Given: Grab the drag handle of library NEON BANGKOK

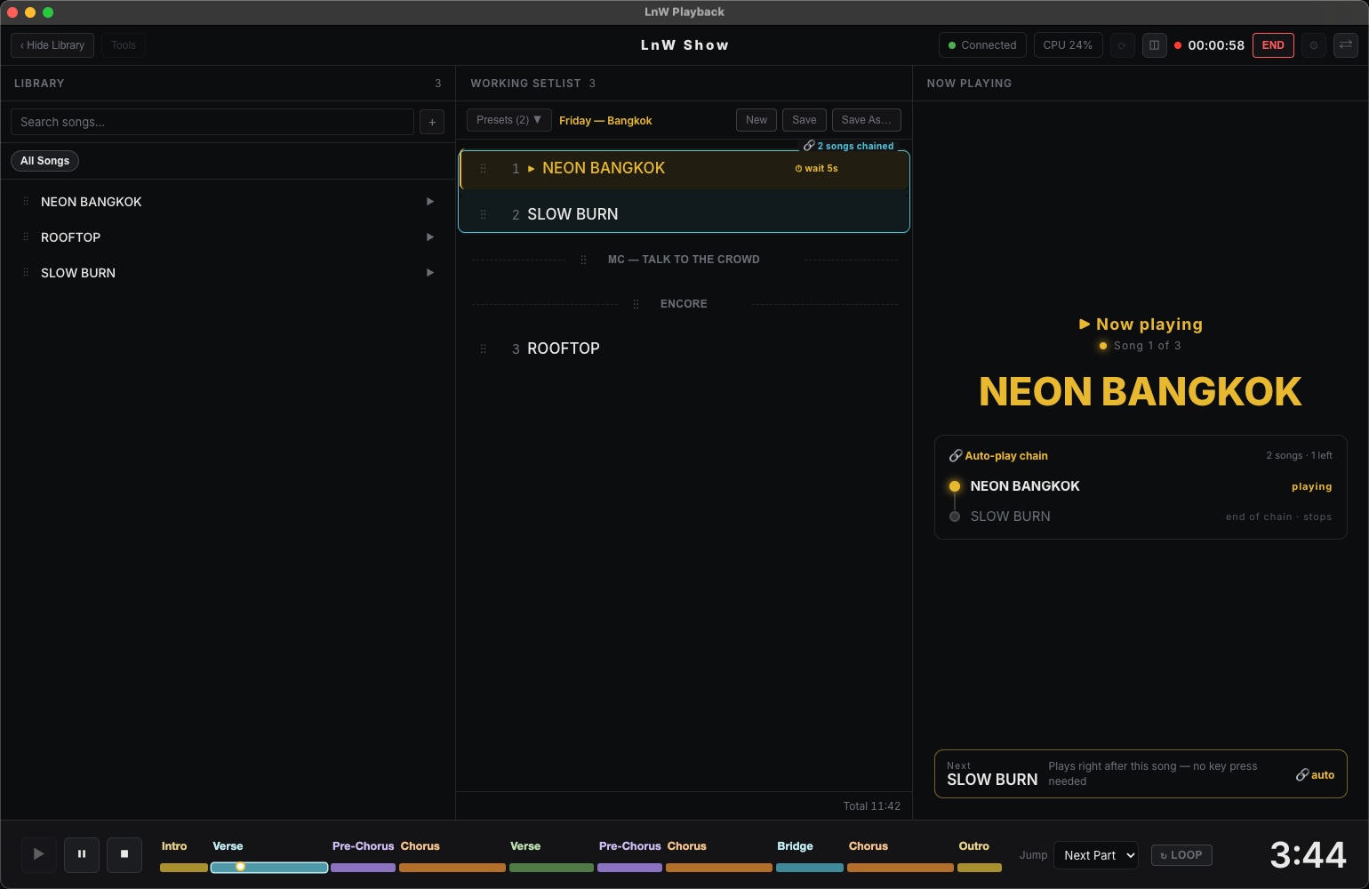Looking at the screenshot, I should click(26, 202).
